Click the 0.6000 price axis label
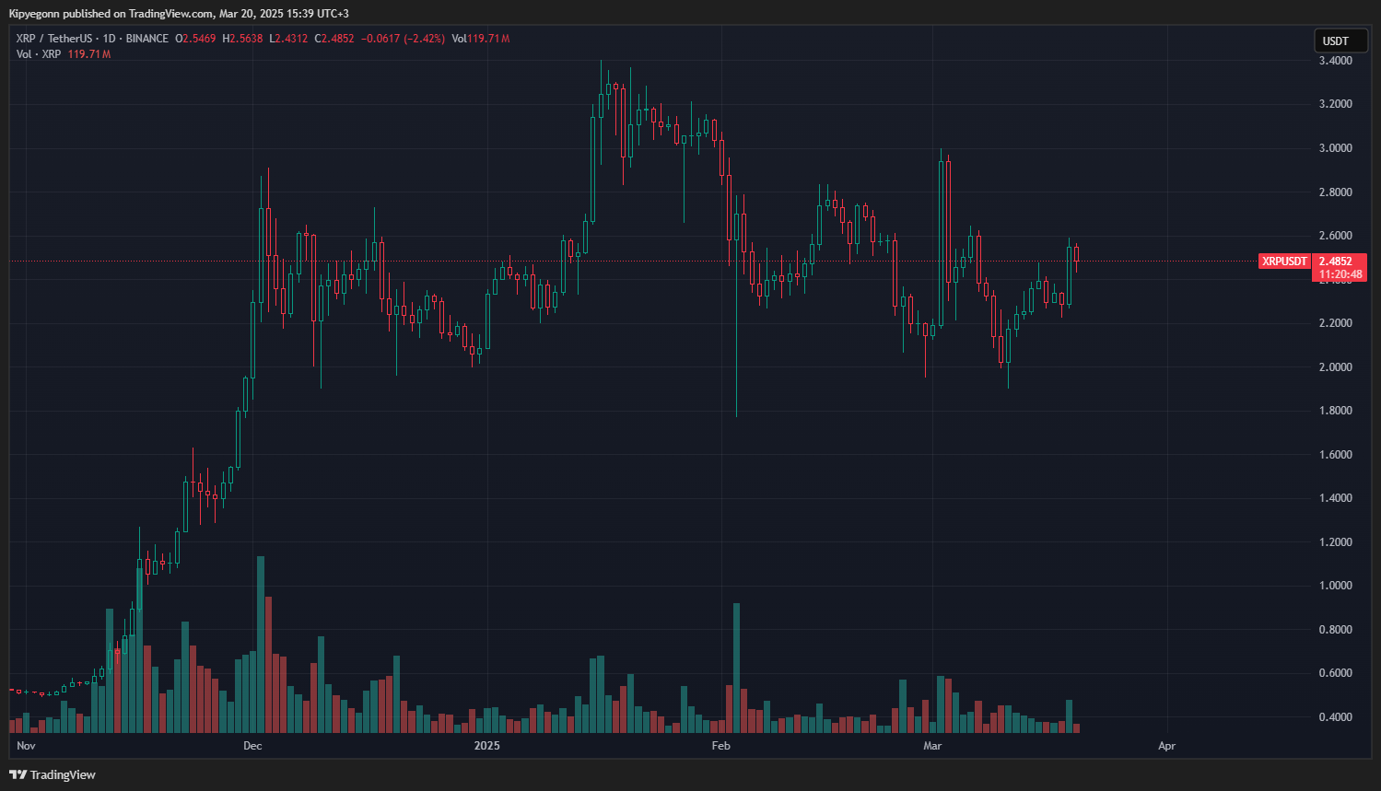 [1336, 673]
